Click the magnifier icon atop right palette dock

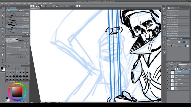tap(164, 9)
